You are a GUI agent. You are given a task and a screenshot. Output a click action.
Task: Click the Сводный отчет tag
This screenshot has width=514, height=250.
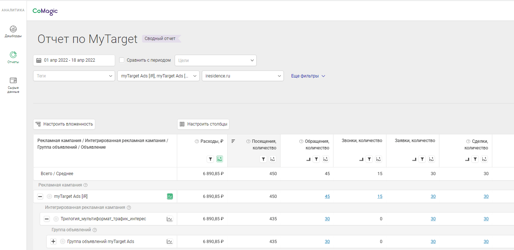coord(161,39)
